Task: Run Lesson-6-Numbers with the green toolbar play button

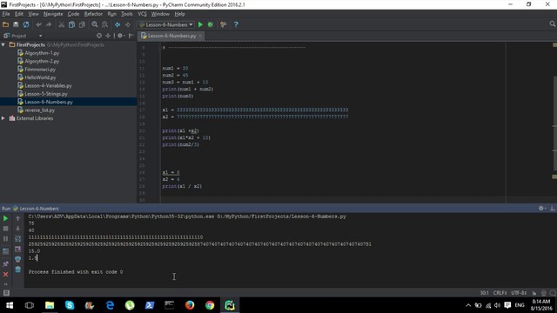Action: tap(200, 24)
